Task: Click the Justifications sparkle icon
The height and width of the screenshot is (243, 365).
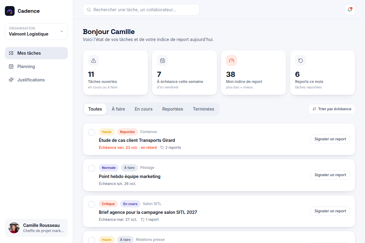Action: click(x=11, y=80)
